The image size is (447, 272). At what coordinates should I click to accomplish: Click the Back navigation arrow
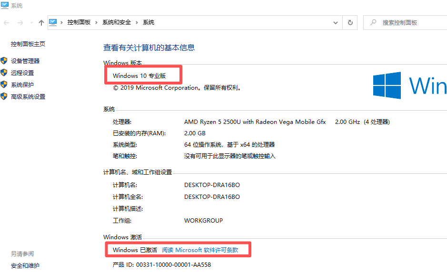(6, 23)
